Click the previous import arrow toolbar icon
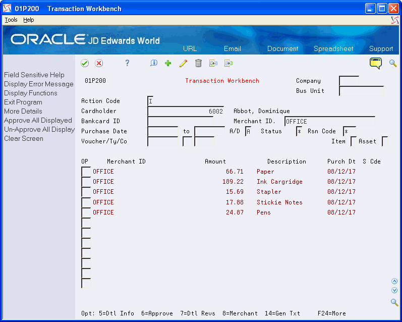 coord(213,63)
